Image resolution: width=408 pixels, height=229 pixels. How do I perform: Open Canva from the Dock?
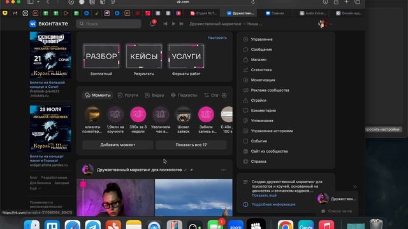(x=306, y=225)
